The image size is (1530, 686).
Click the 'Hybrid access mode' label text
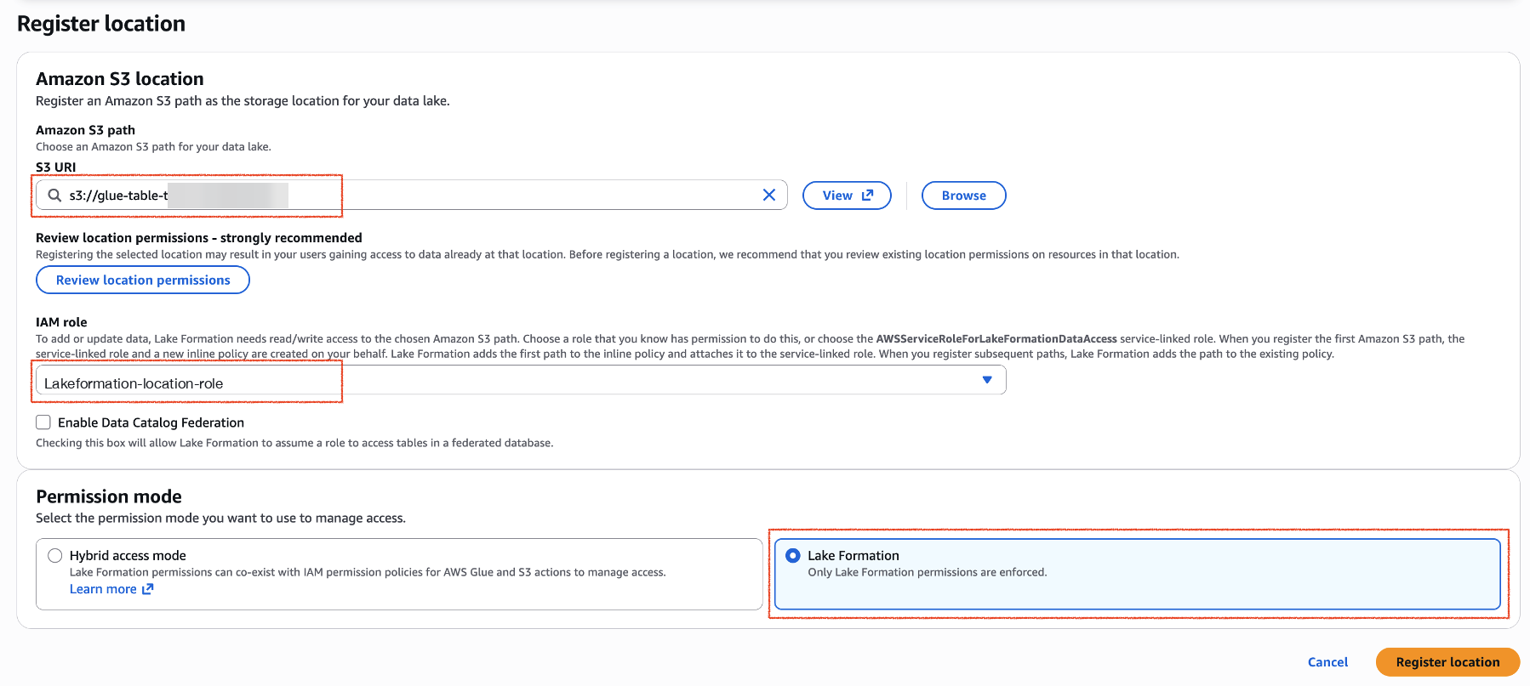click(x=128, y=555)
